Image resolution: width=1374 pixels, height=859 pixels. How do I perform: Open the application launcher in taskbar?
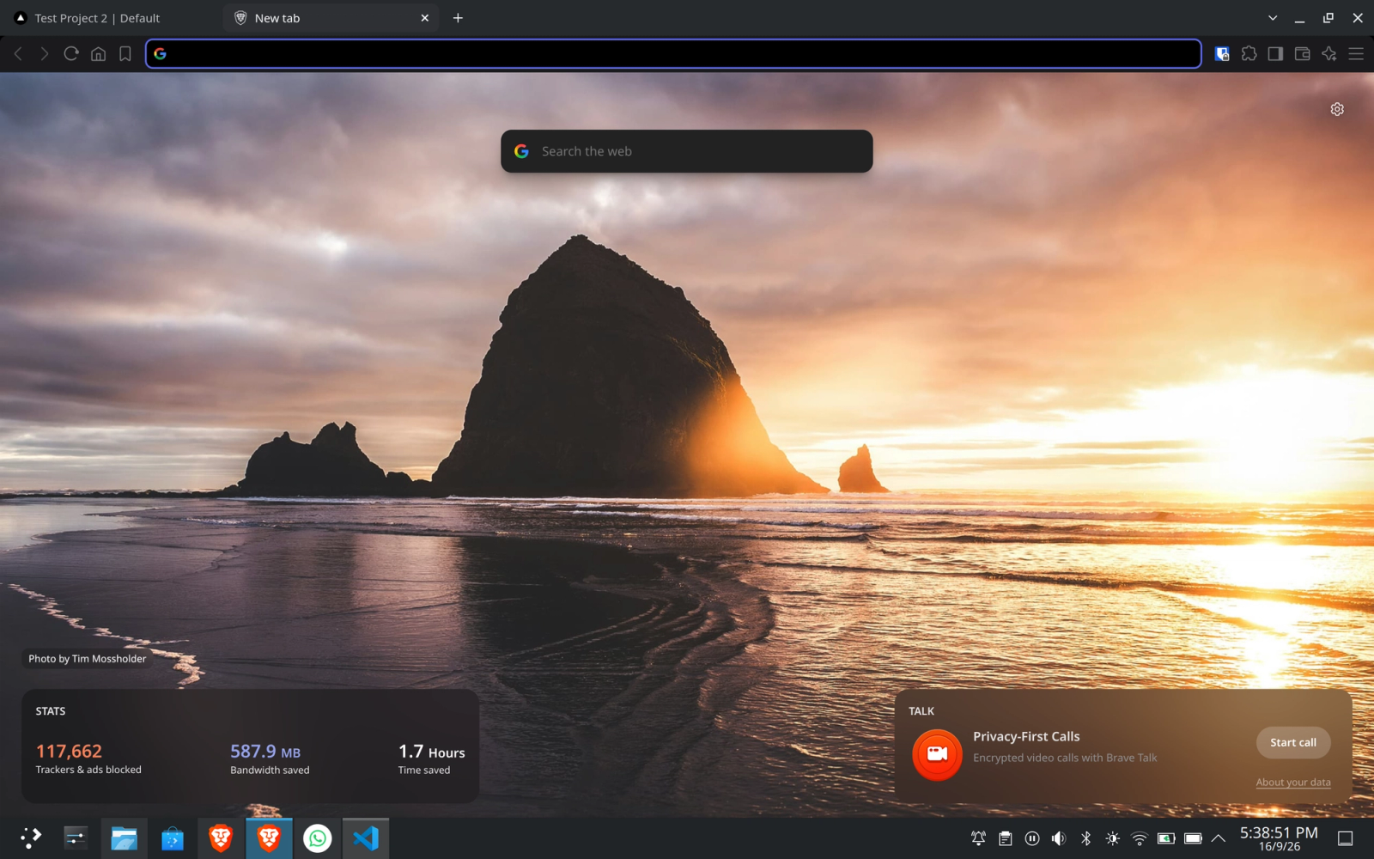[x=30, y=838]
